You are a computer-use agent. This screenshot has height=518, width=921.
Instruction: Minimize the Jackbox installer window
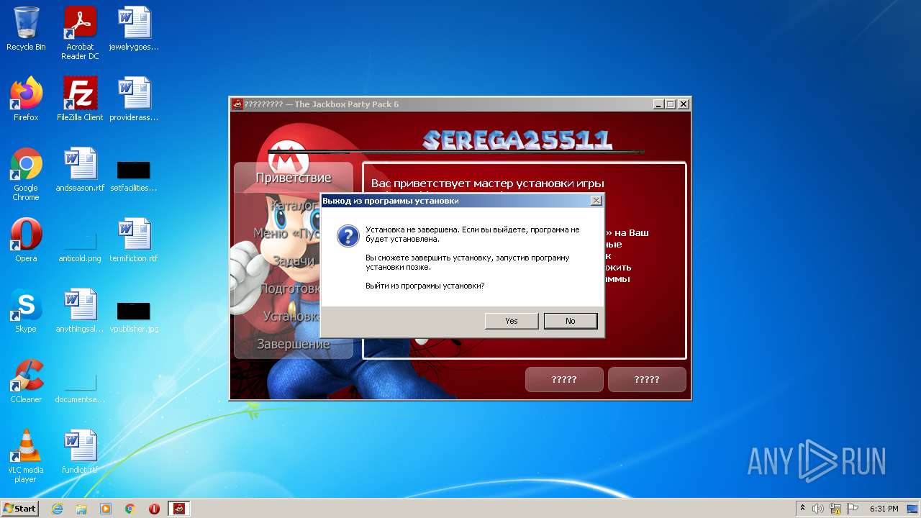point(658,104)
